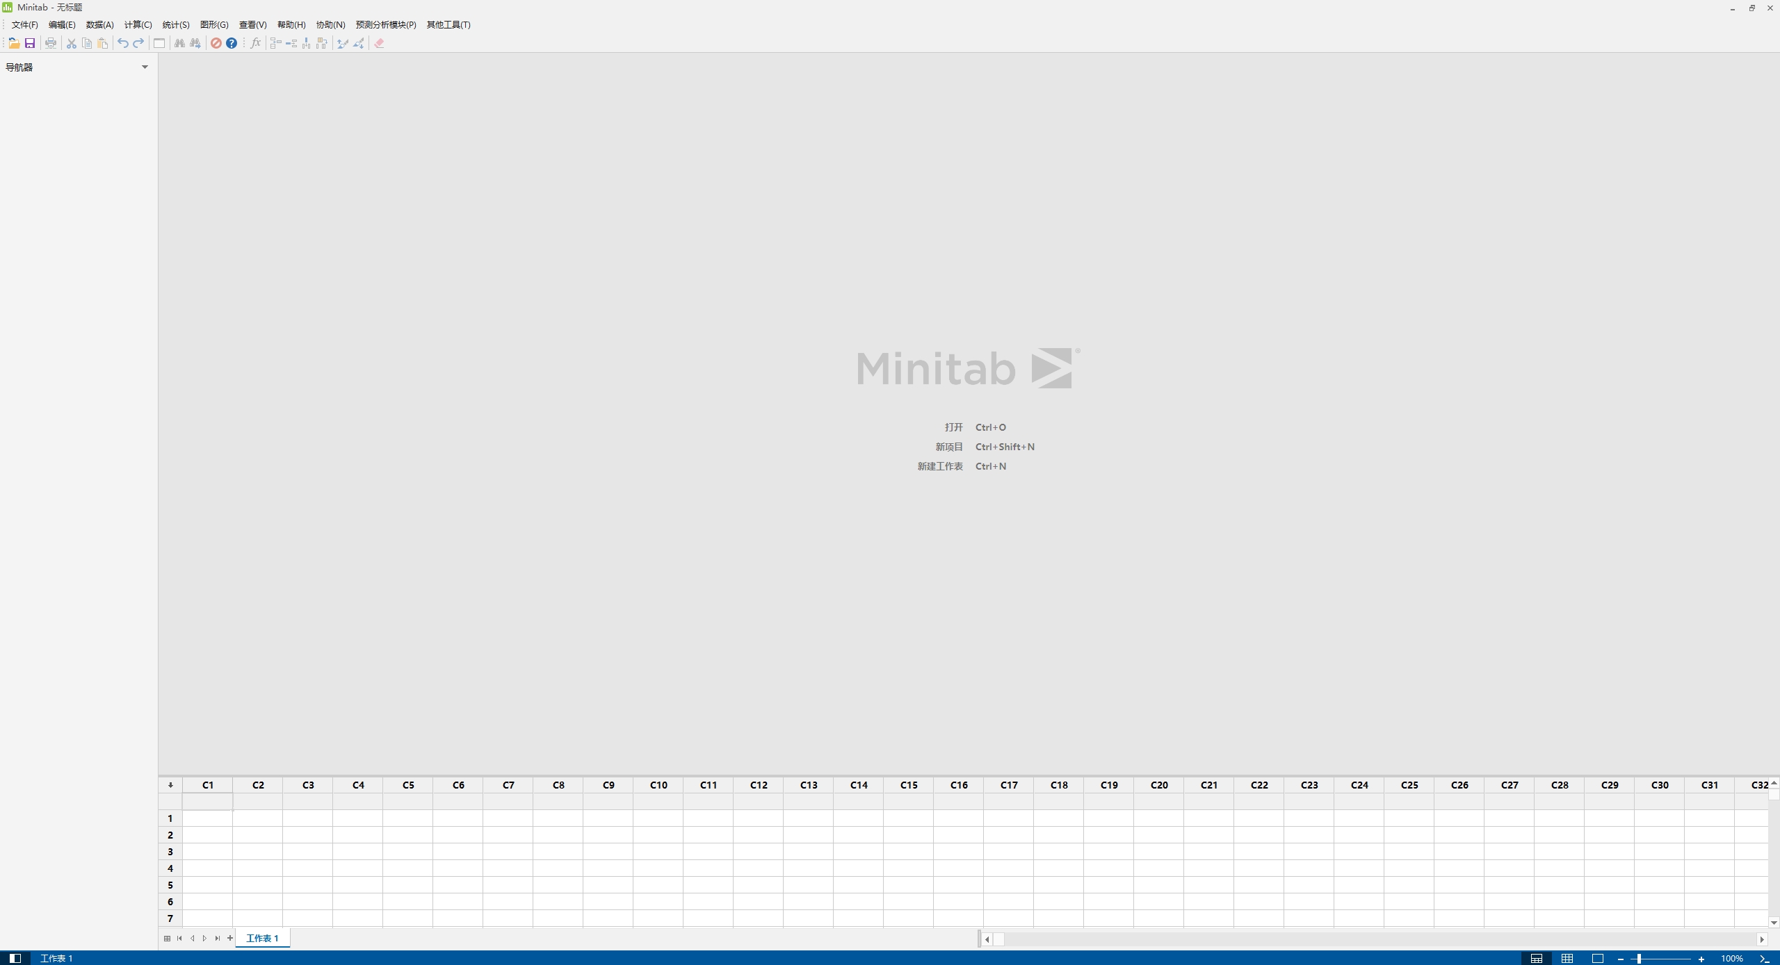Viewport: 1780px width, 965px height.
Task: Click the Move columns toolbar icon
Action: click(x=322, y=43)
